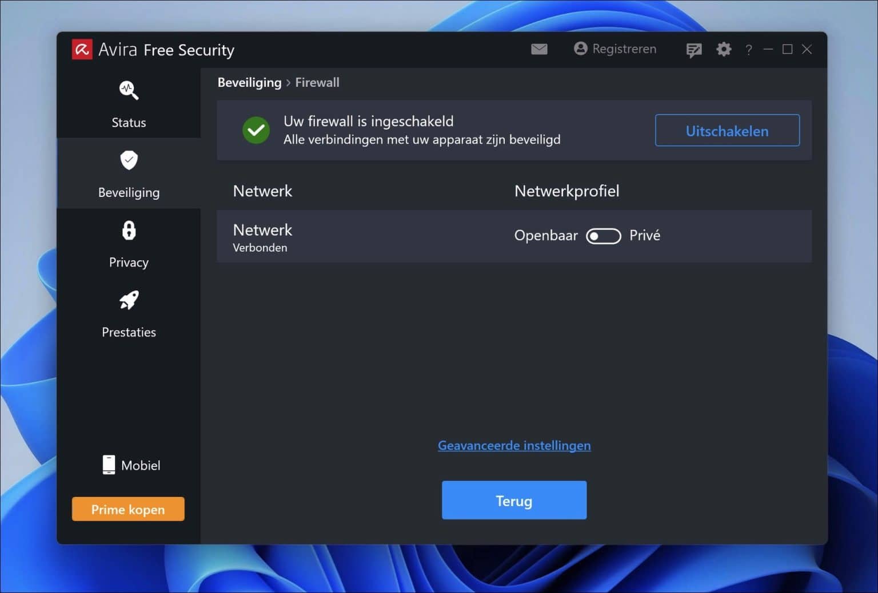Click the breadcrumb arrow after Beveiliging
878x593 pixels.
pyautogui.click(x=288, y=83)
